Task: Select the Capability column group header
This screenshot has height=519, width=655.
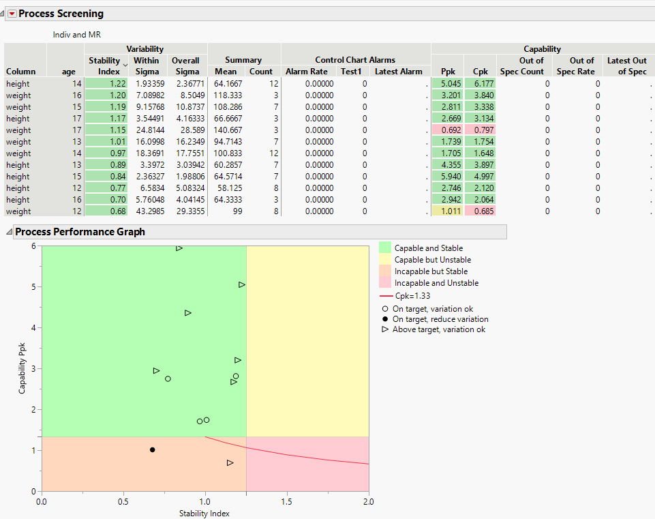Action: click(542, 48)
